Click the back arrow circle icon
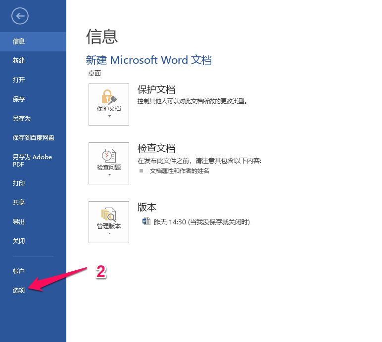Screen dimensions: 382x342 click(x=20, y=16)
